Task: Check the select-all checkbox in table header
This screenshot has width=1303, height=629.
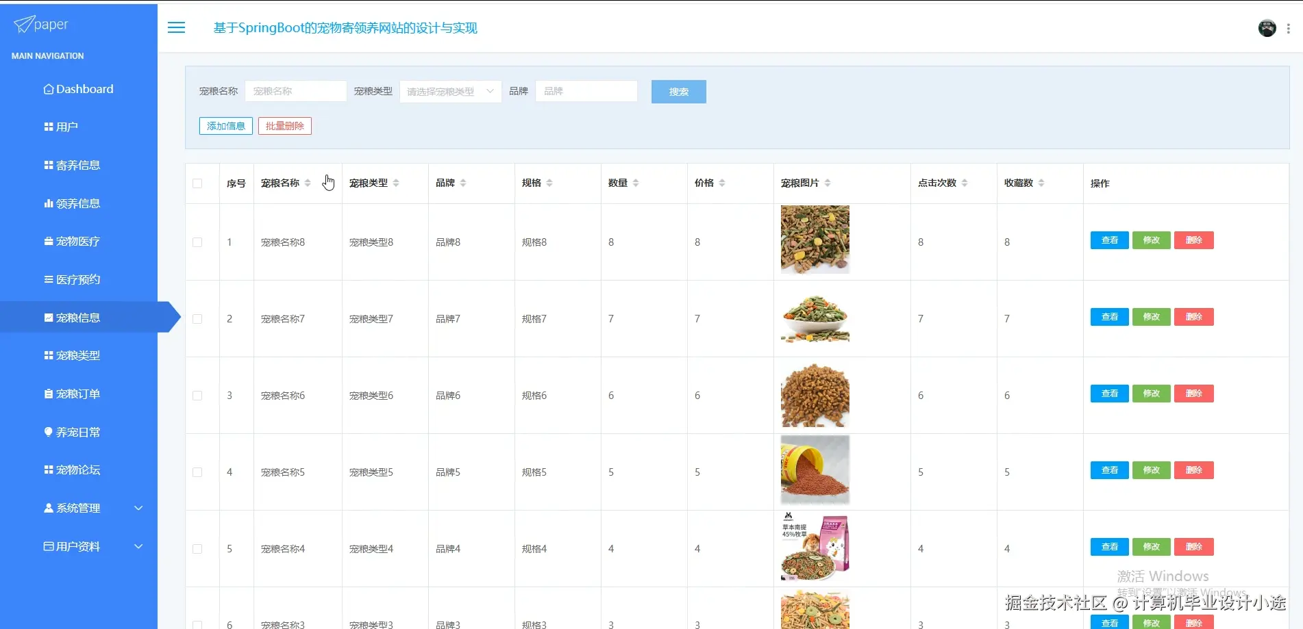Action: point(198,183)
